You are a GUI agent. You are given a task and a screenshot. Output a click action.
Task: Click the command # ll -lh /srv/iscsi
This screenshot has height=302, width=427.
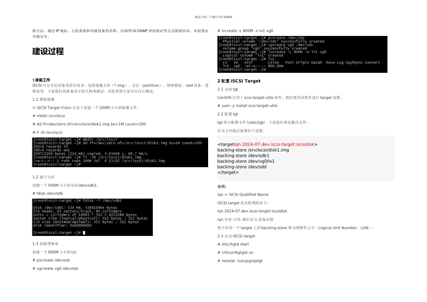pyautogui.click(x=47, y=132)
